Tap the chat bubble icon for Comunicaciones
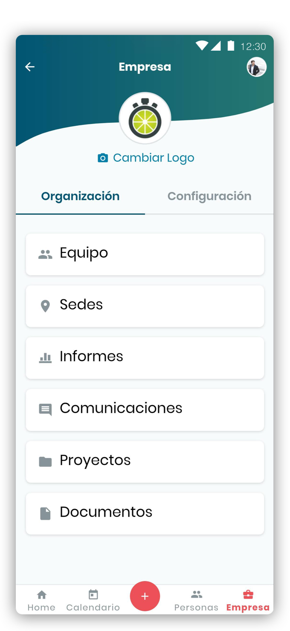The image size is (290, 631). pyautogui.click(x=45, y=409)
